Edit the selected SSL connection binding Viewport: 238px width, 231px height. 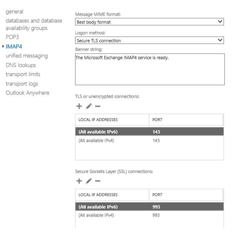coord(89,181)
